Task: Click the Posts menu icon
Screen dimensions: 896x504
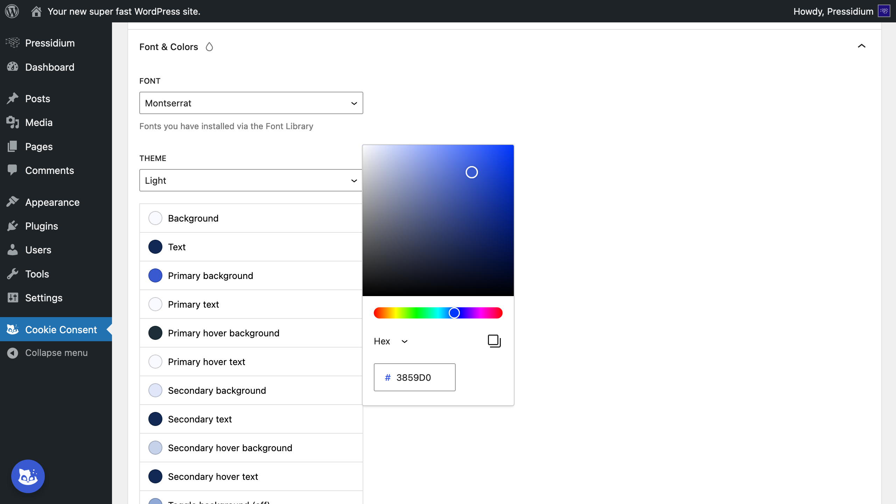Action: tap(12, 98)
